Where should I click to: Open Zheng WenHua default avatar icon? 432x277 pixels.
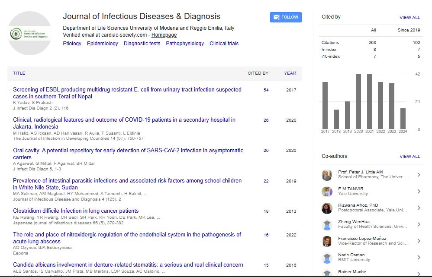click(327, 224)
